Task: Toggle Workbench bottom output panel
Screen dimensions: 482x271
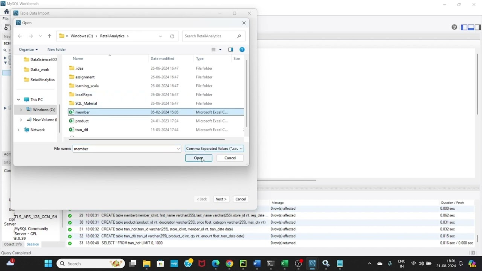Action: pyautogui.click(x=471, y=27)
